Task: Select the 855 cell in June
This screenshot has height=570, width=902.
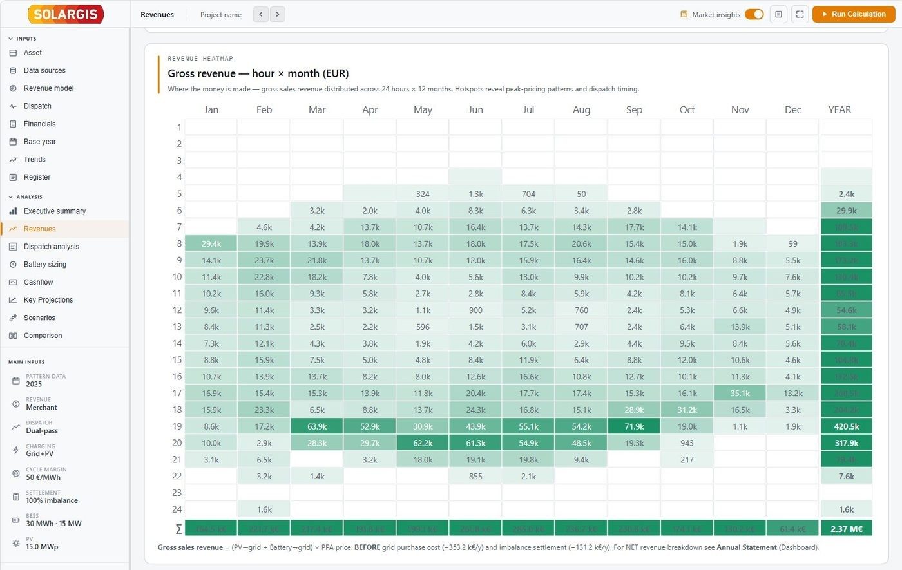Action: (x=475, y=477)
